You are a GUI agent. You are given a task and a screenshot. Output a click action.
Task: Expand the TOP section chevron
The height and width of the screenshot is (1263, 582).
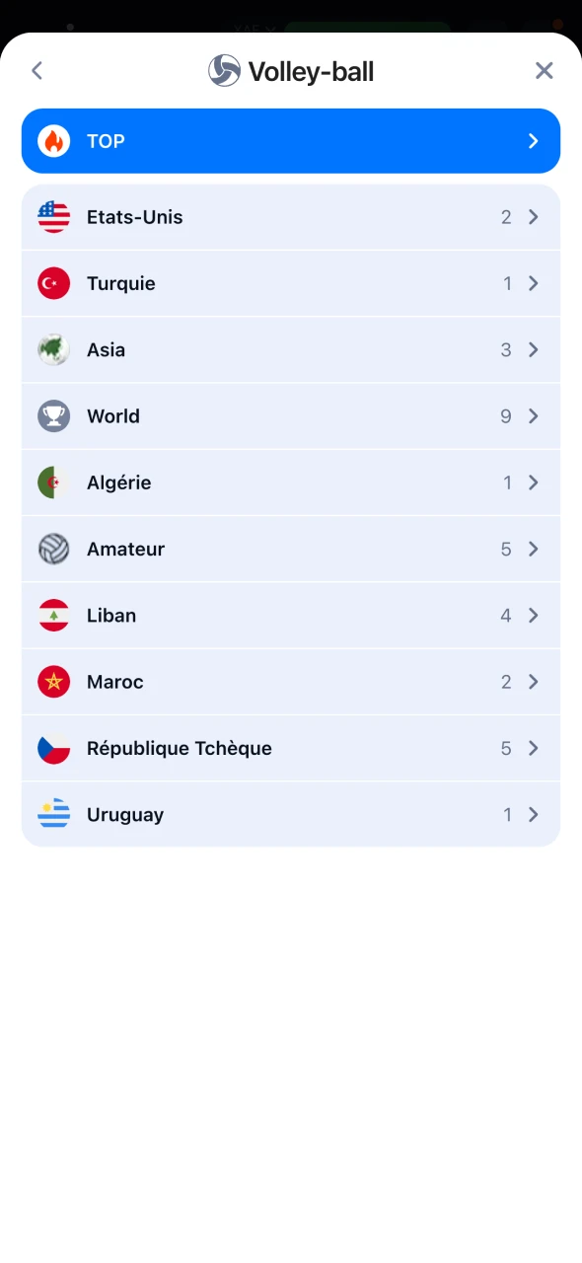point(533,141)
